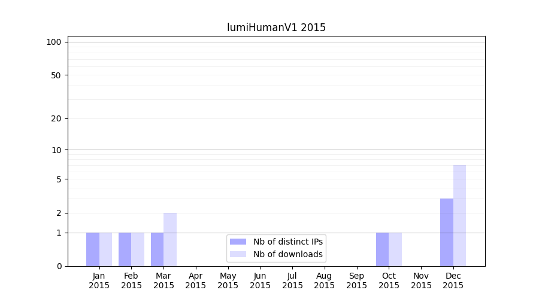Click the Jan 2015 downloads bar

coord(105,249)
